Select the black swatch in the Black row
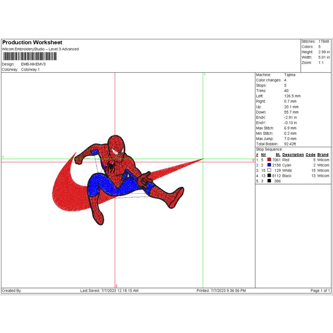This screenshot has height=333, width=333. point(269,176)
